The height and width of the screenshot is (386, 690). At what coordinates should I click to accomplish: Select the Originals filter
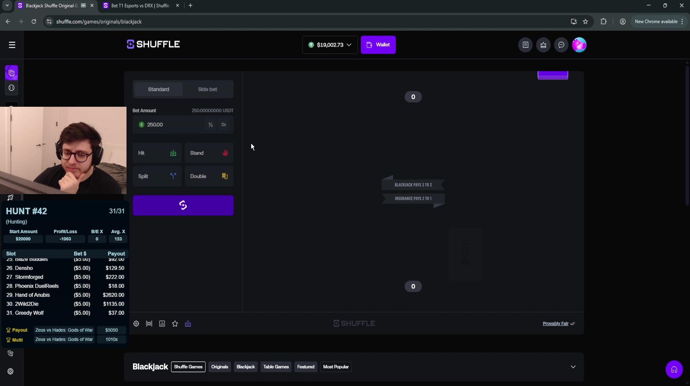(x=220, y=367)
